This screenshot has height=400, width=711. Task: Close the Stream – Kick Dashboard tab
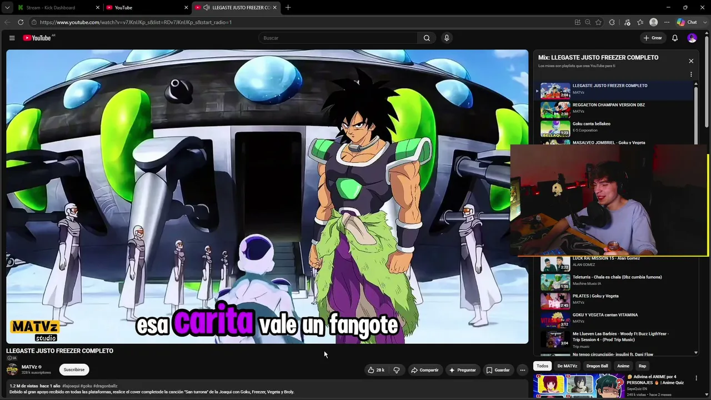tap(98, 8)
